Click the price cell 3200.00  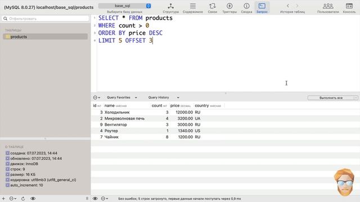click(185, 118)
